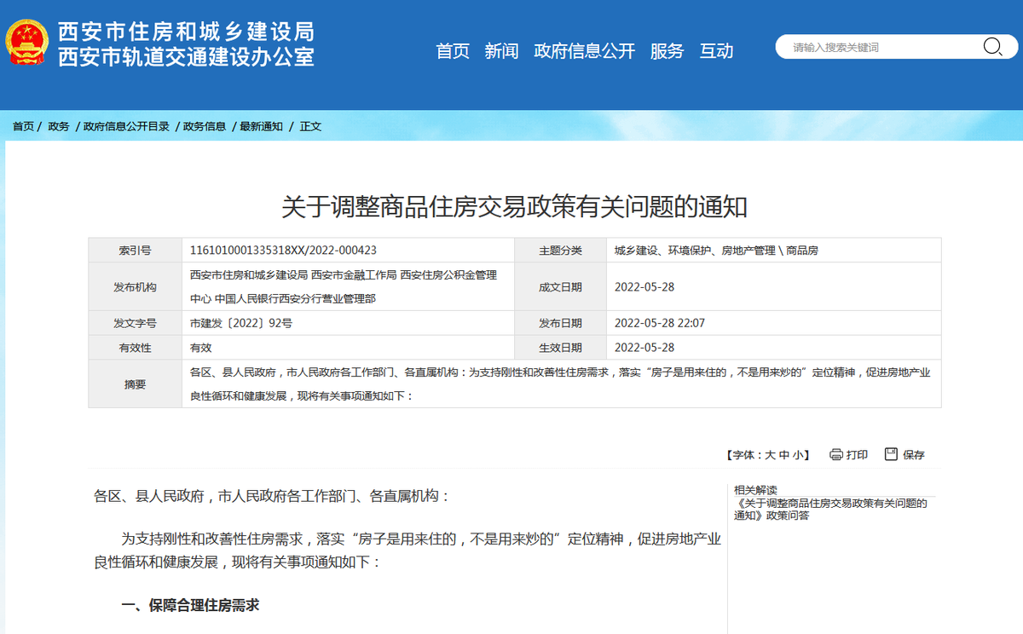Set font size to 中
Image resolution: width=1023 pixels, height=634 pixels.
pos(783,455)
